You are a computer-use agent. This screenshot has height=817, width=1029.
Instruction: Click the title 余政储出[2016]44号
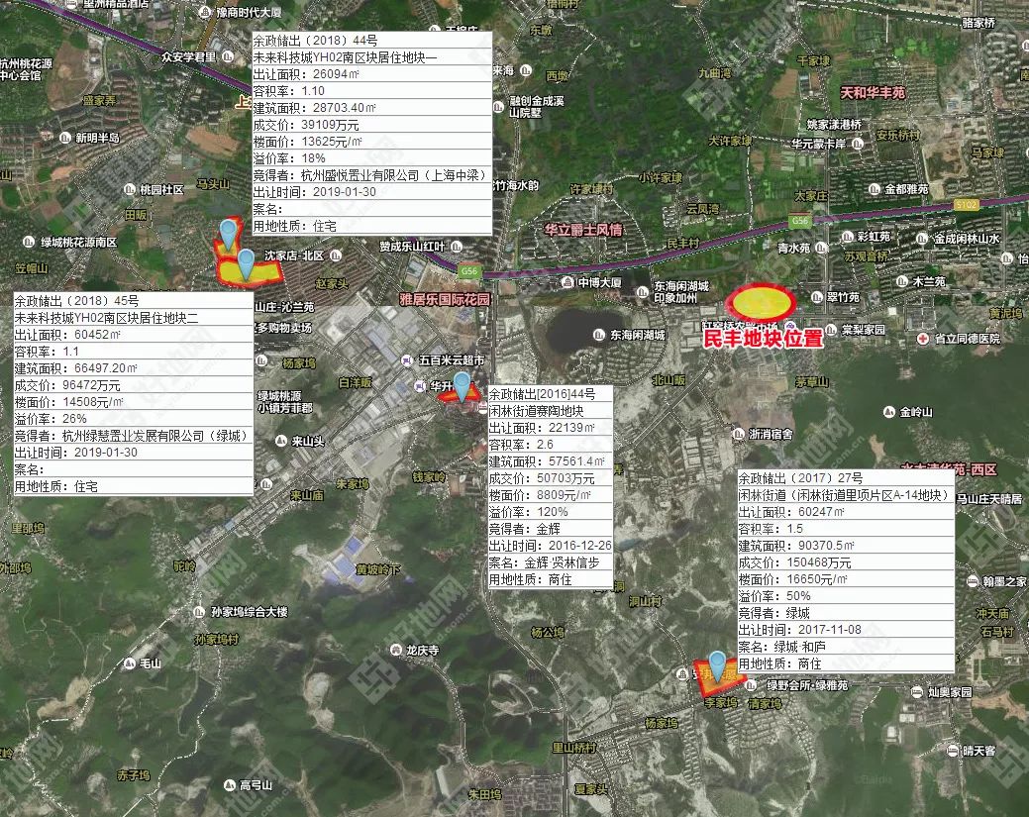542,394
